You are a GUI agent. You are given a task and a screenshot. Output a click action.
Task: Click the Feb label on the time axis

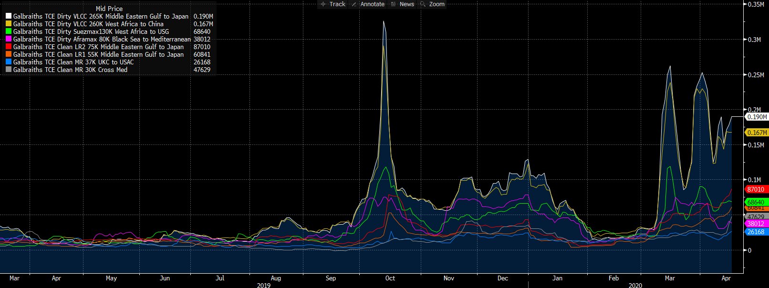click(613, 278)
